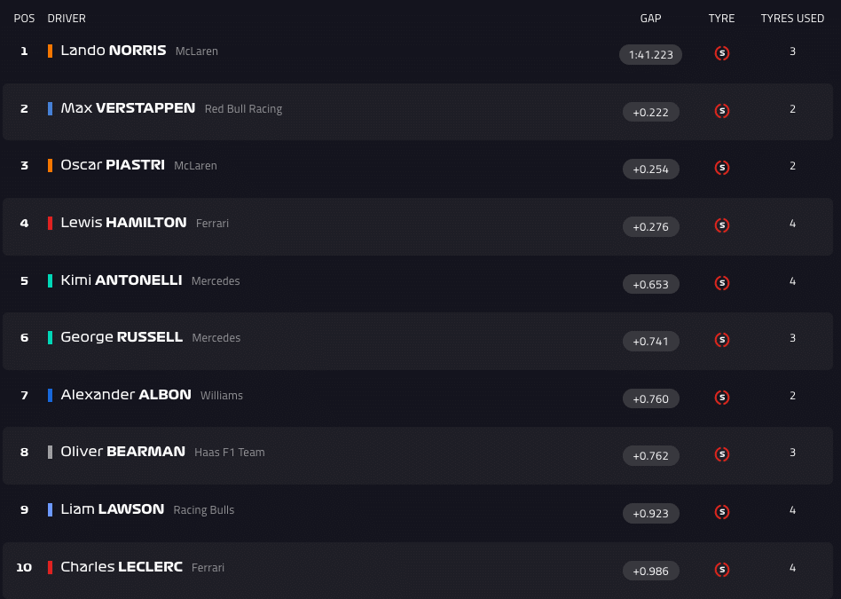Click the GAP column header
The image size is (841, 599).
650,19
